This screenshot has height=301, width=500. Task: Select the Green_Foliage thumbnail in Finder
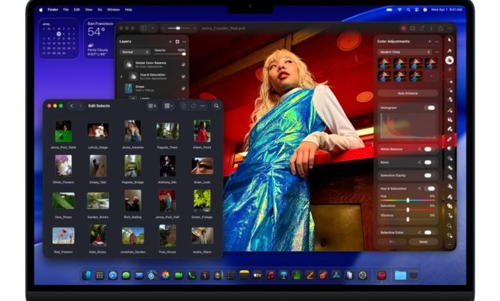(x=202, y=200)
